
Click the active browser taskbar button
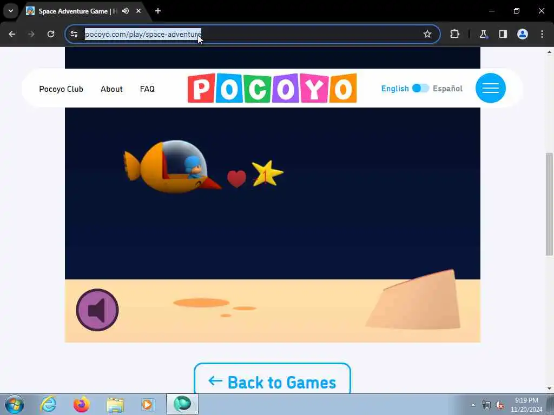(x=182, y=404)
